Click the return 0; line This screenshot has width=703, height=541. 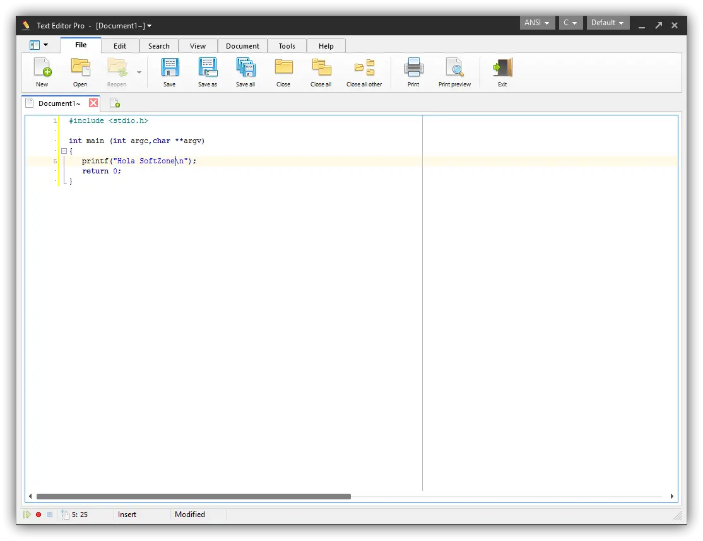tap(102, 171)
